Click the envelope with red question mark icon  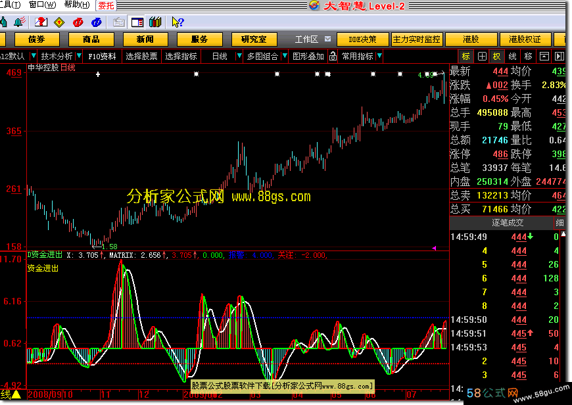click(x=41, y=22)
